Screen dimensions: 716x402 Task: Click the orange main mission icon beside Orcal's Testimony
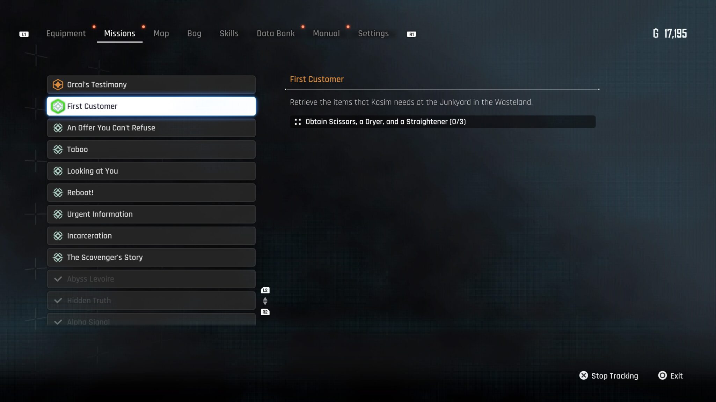(58, 85)
